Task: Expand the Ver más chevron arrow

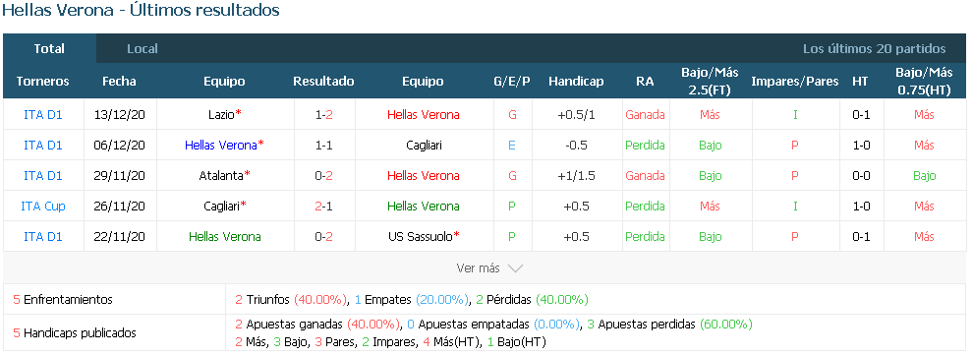Action: 515,268
